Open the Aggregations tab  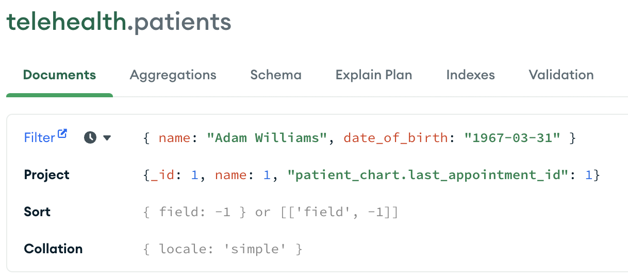coord(173,75)
